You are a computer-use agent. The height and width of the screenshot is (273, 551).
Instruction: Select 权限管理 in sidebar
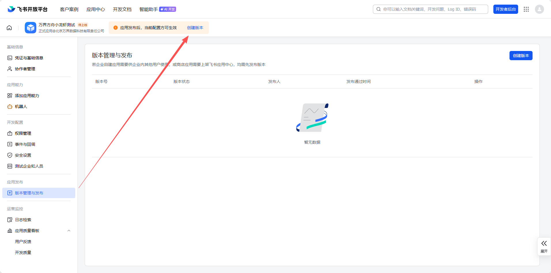click(x=23, y=133)
